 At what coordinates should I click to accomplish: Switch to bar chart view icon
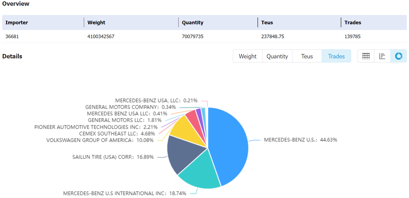tap(382, 56)
